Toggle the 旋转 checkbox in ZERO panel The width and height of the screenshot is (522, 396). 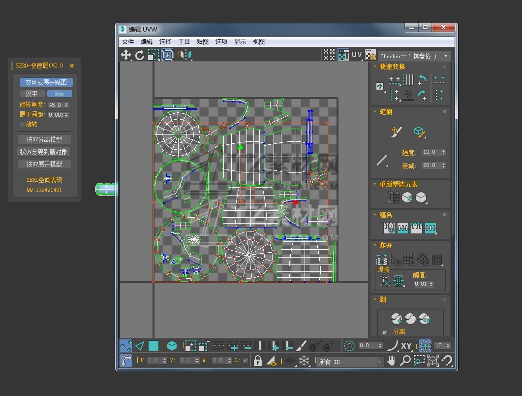[x=22, y=124]
